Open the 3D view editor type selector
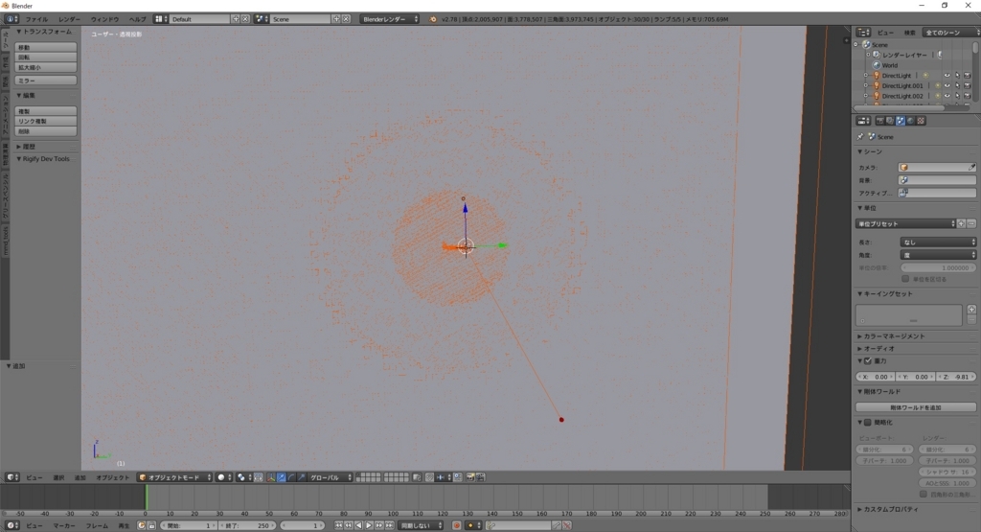Image resolution: width=981 pixels, height=532 pixels. (x=11, y=477)
